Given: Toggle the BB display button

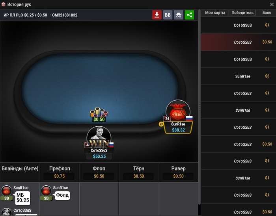Looking at the screenshot, I should tap(168, 15).
